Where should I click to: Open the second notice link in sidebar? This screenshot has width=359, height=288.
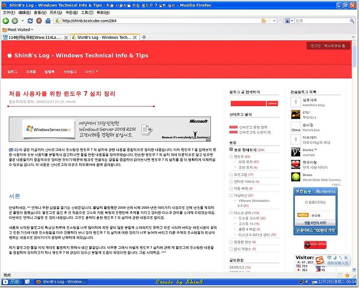click(x=255, y=133)
